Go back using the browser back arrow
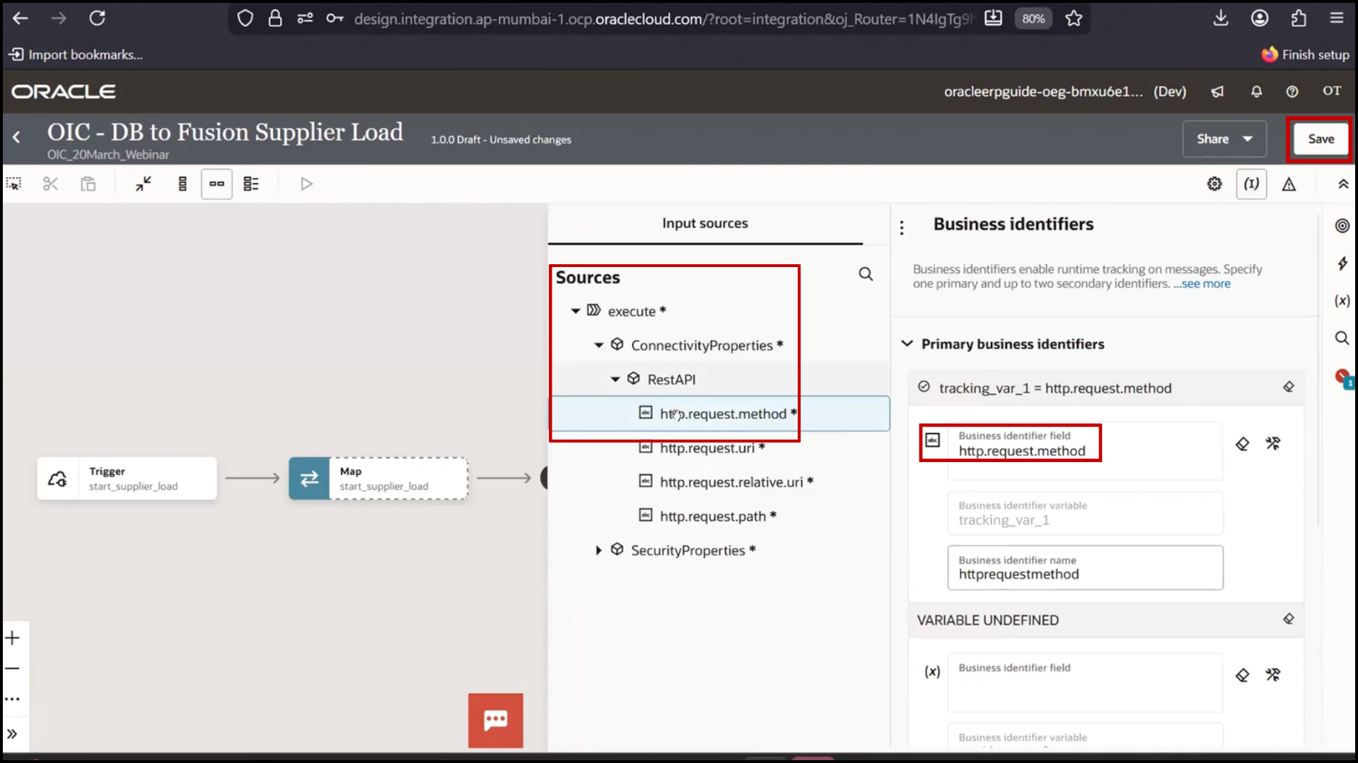Viewport: 1358px width, 763px height. point(21,18)
